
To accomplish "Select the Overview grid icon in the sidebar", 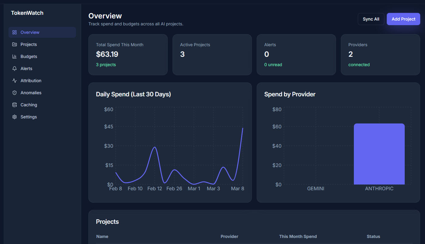I will click(x=15, y=32).
